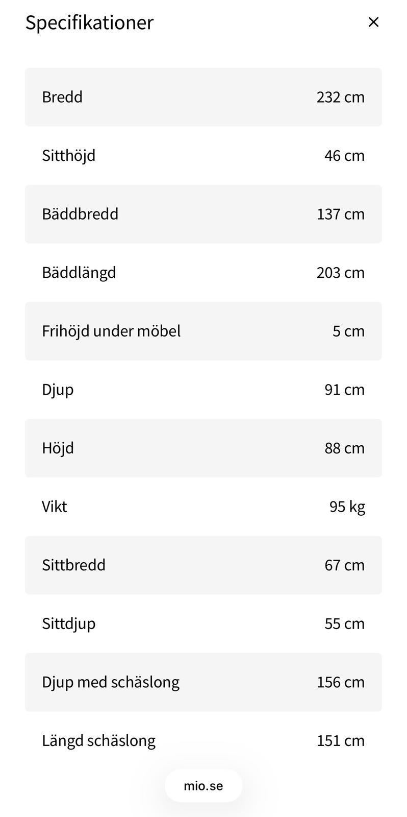Click the 232 cm width value
The height and width of the screenshot is (817, 407).
(340, 97)
